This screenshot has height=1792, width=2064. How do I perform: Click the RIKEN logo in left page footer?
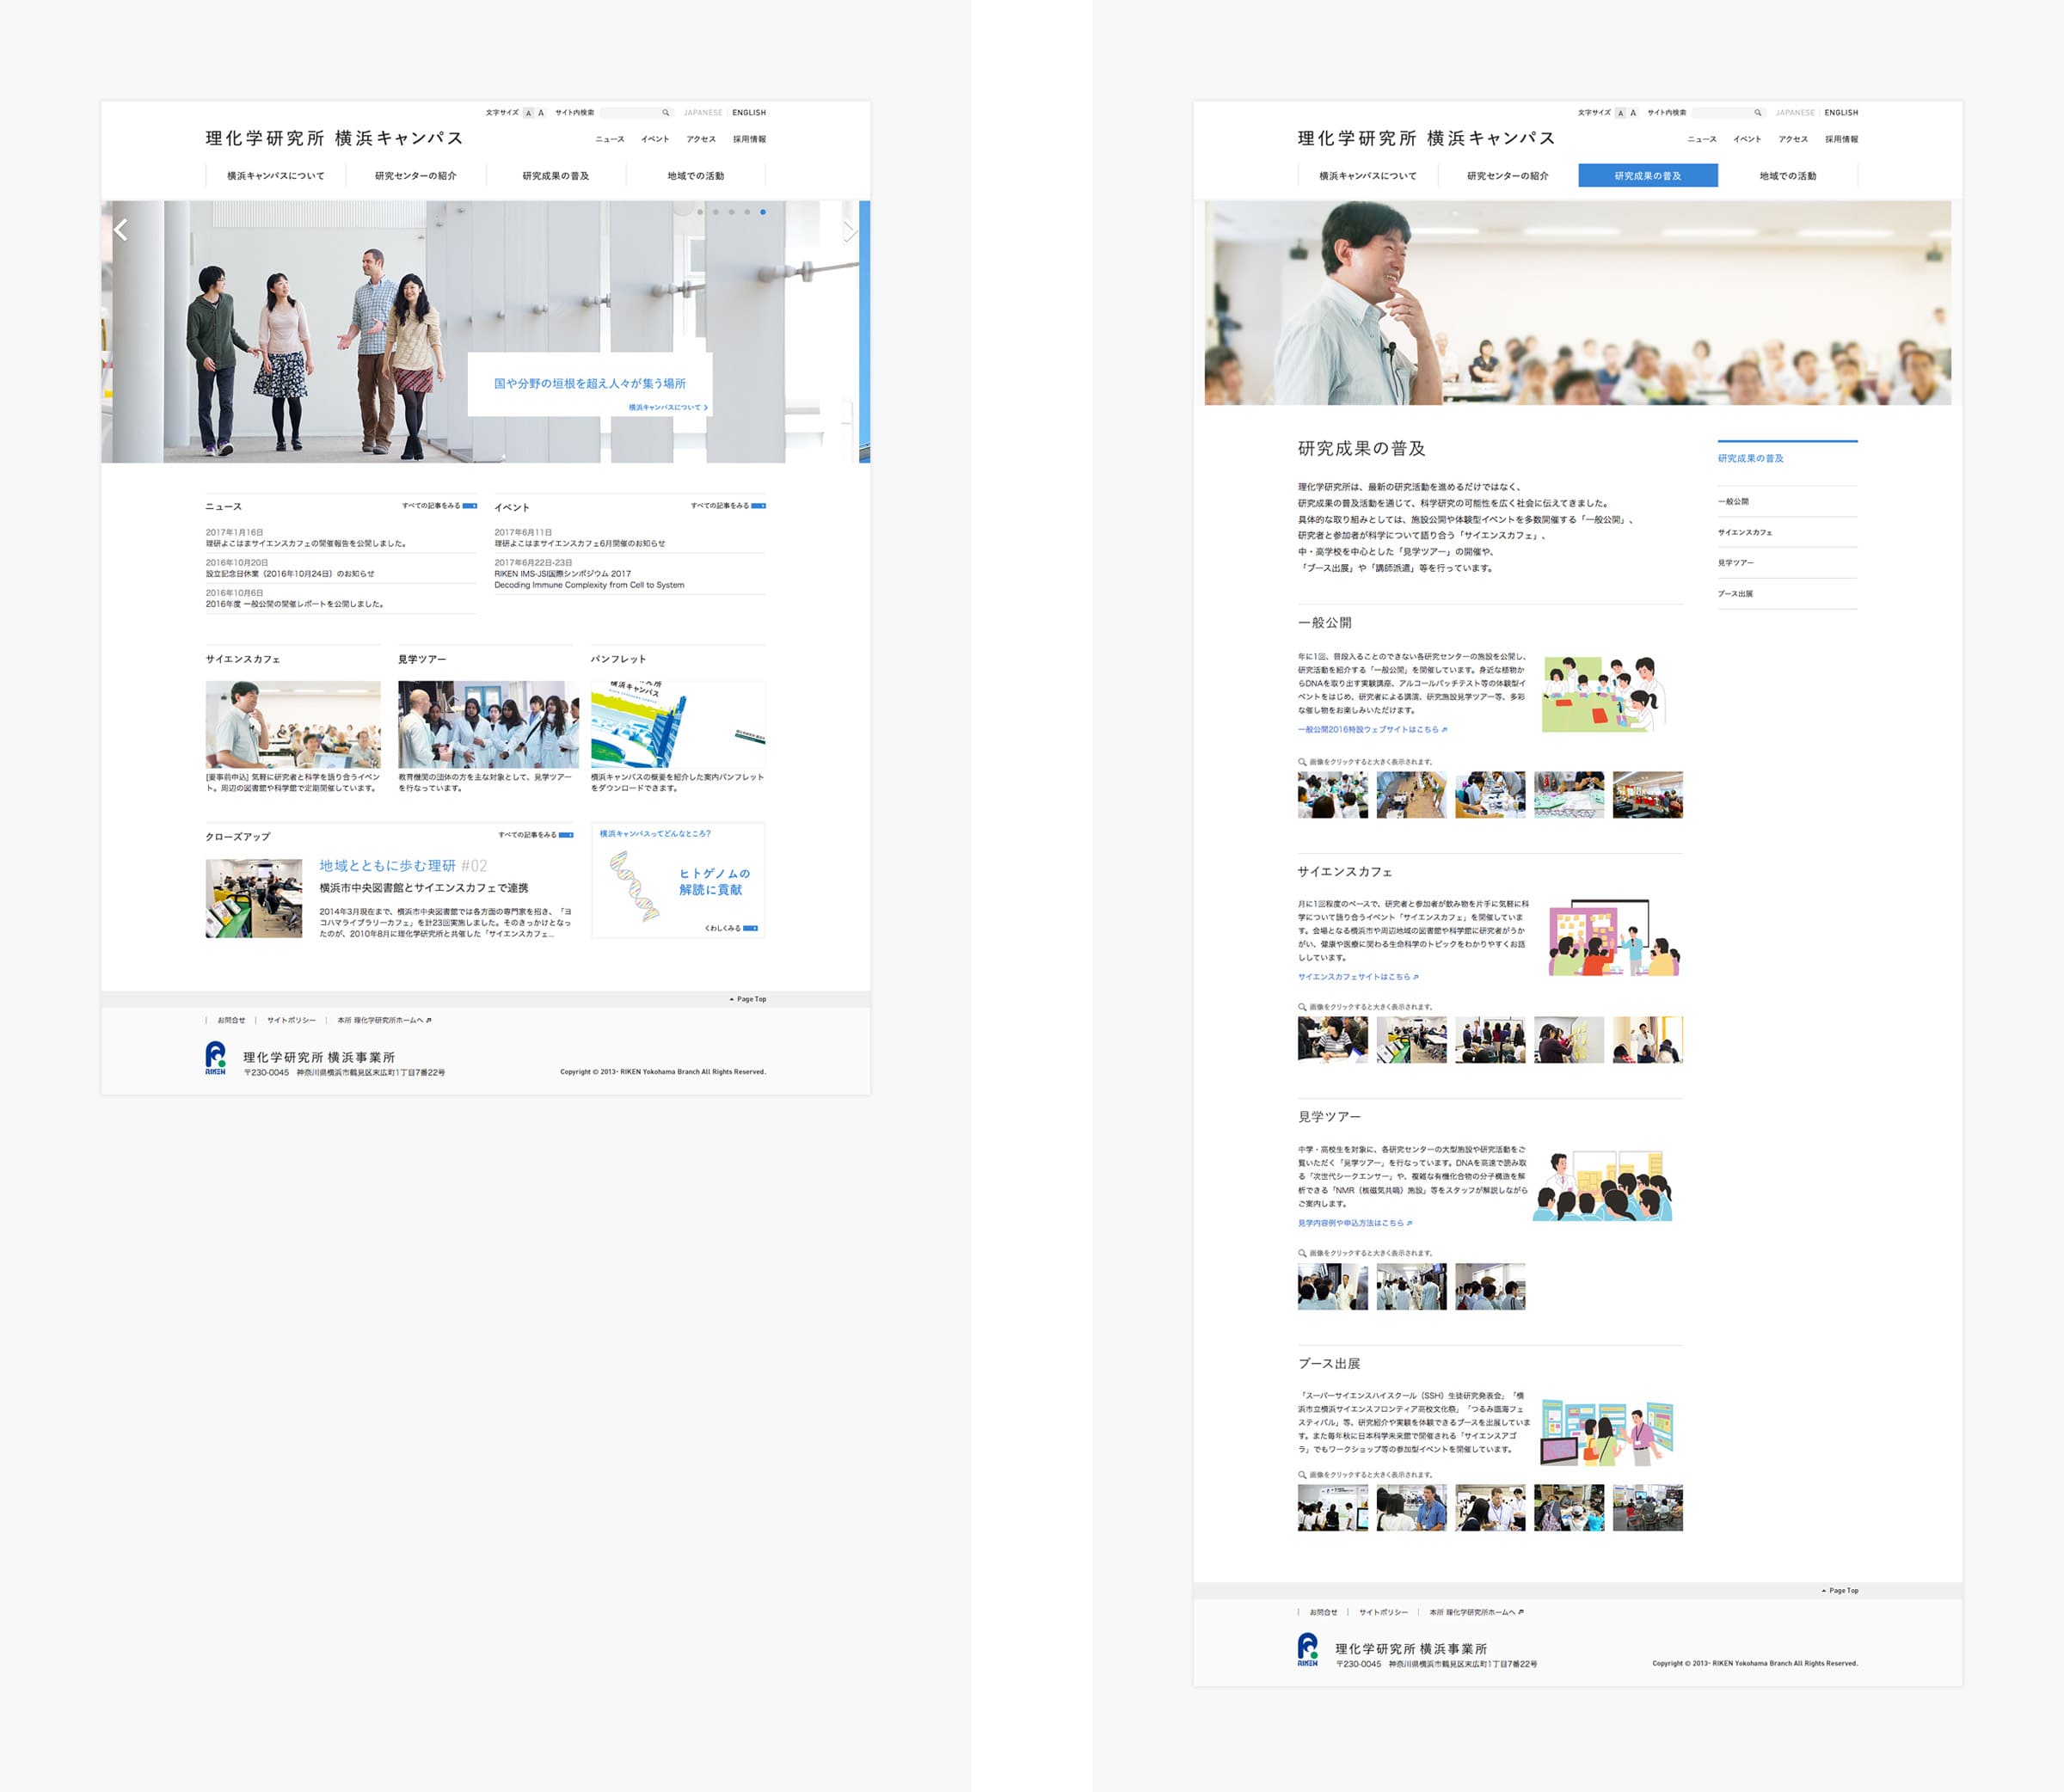(215, 1058)
